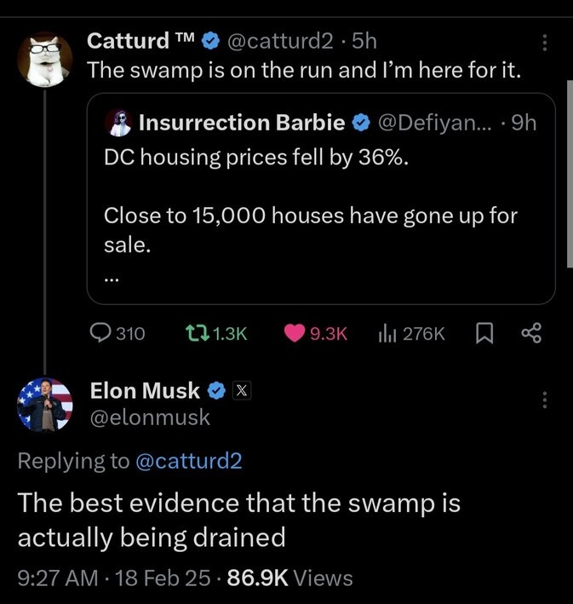Open more options on Elon Musk's reply
The width and height of the screenshot is (573, 604).
click(546, 400)
